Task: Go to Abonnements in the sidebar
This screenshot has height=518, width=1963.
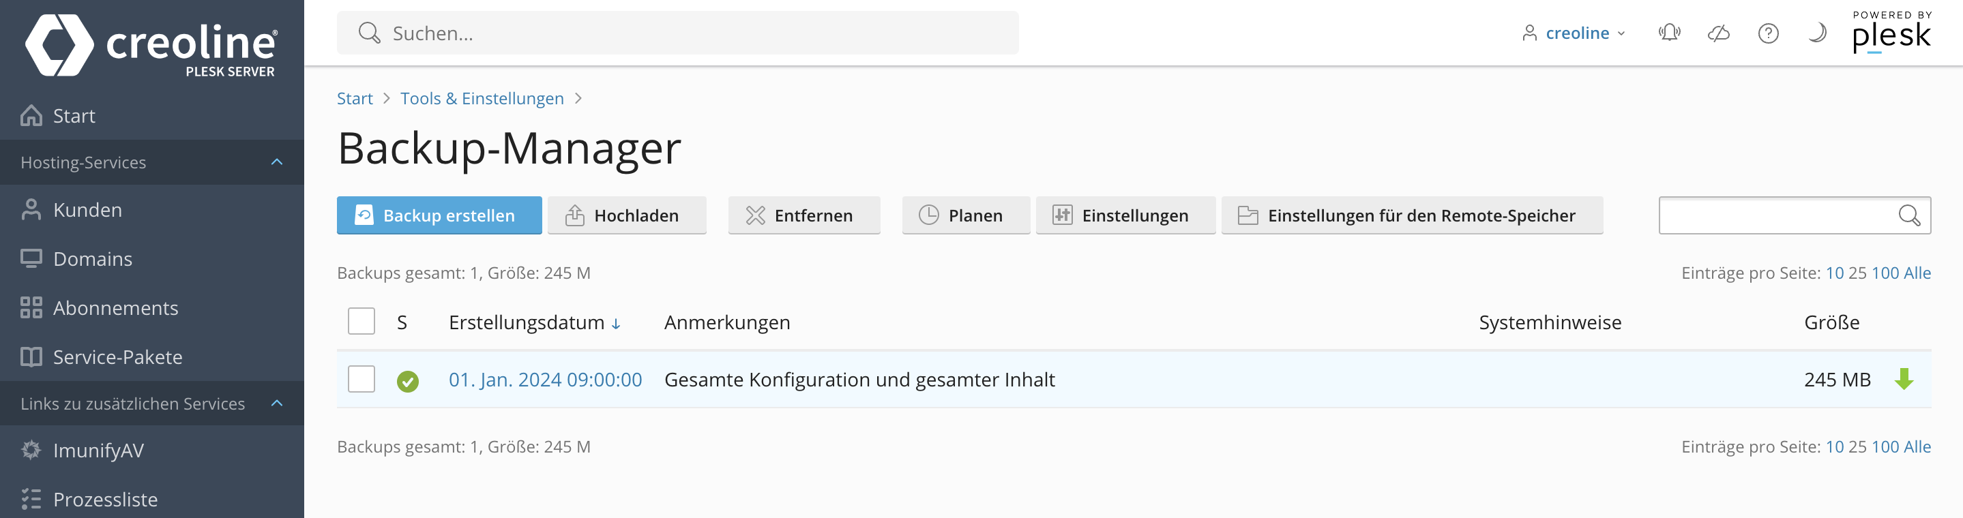Action: point(115,308)
